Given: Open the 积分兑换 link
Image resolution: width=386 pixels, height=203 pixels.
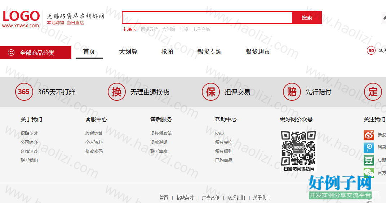Looking at the screenshot, I should pos(224,142).
